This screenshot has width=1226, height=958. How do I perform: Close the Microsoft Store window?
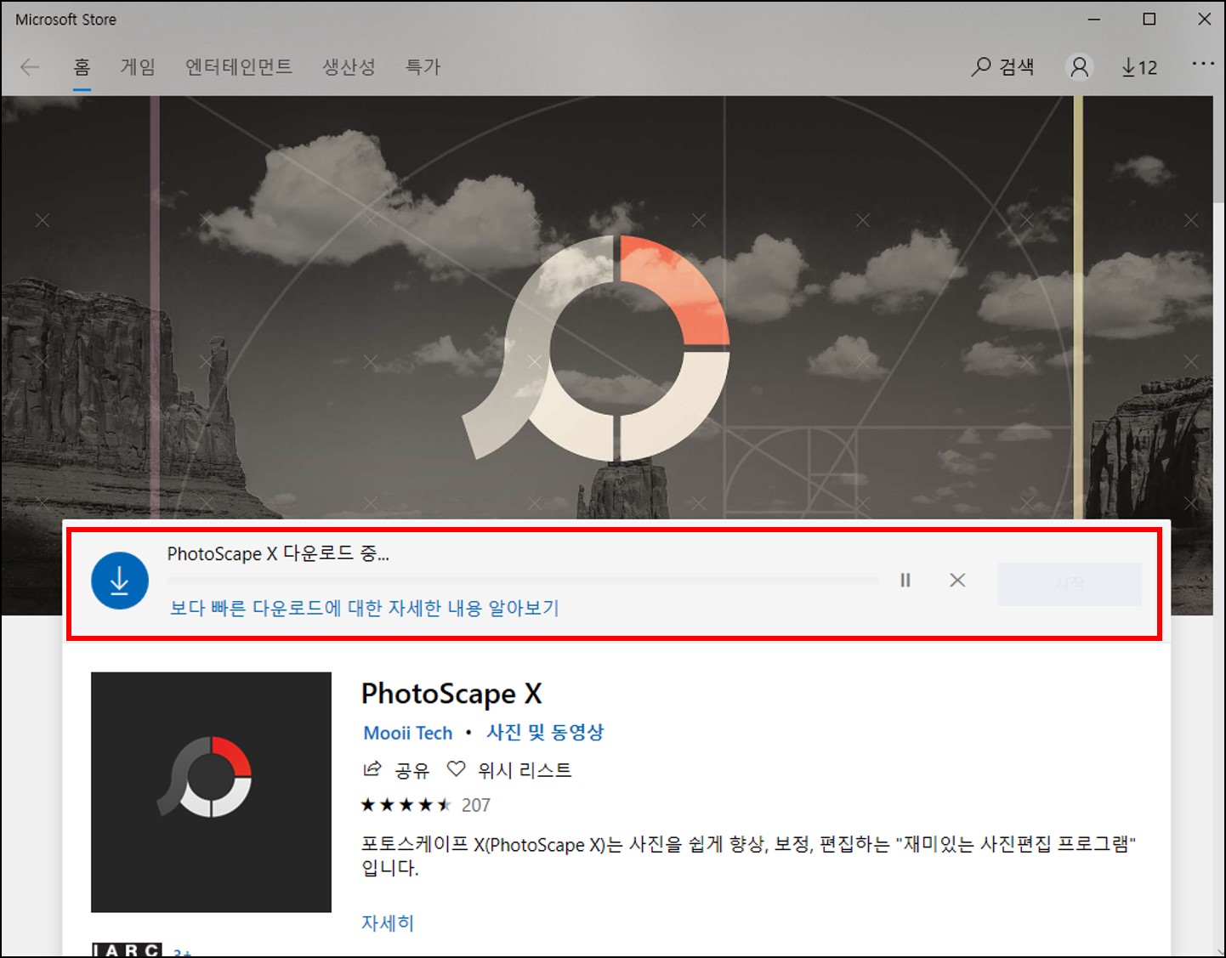[x=1204, y=20]
